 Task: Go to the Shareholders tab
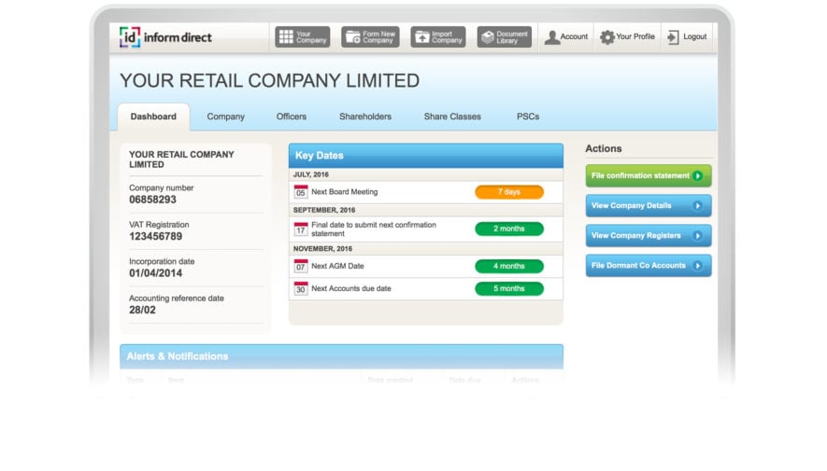coord(365,117)
